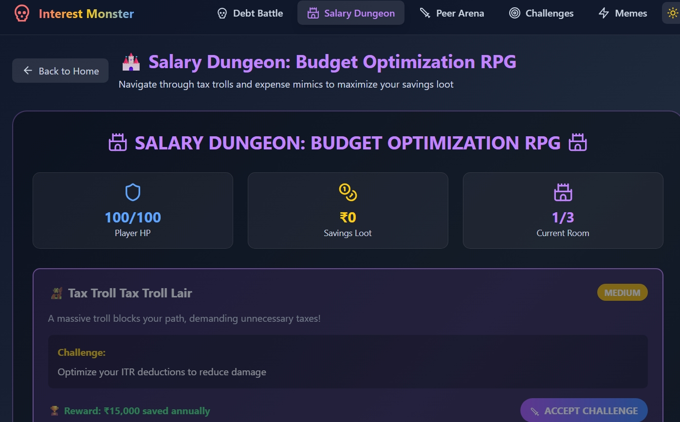This screenshot has width=680, height=422.
Task: Click the Player HP label
Action: point(133,233)
